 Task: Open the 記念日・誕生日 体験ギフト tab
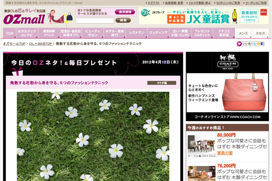click(71, 33)
